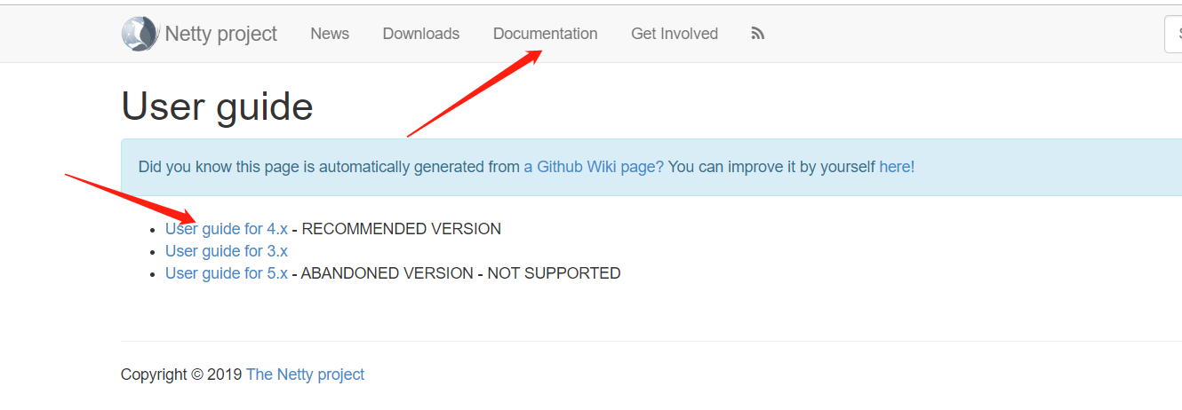Screen dimensions: 1182x410
Task: Open 'a Github Wiki page?' link
Action: pos(594,167)
